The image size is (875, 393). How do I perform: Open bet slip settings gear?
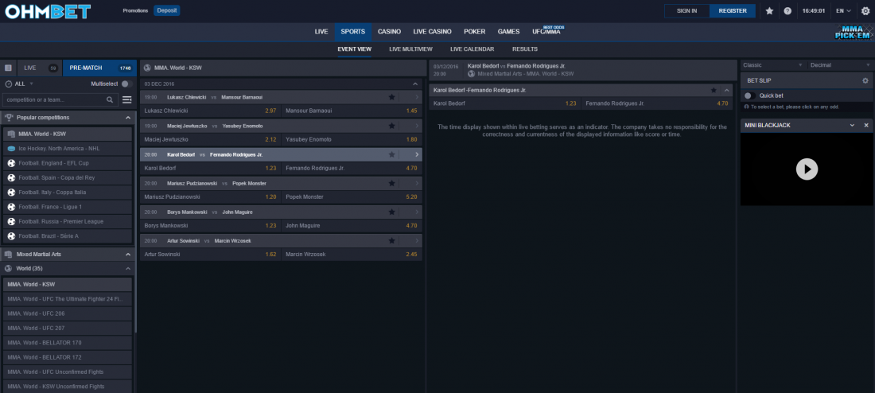point(865,80)
